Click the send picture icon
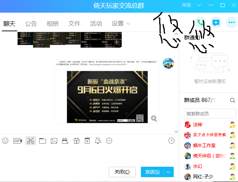The height and width of the screenshot is (182, 238). [54, 141]
